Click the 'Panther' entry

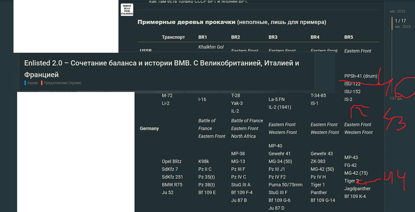coord(319,193)
